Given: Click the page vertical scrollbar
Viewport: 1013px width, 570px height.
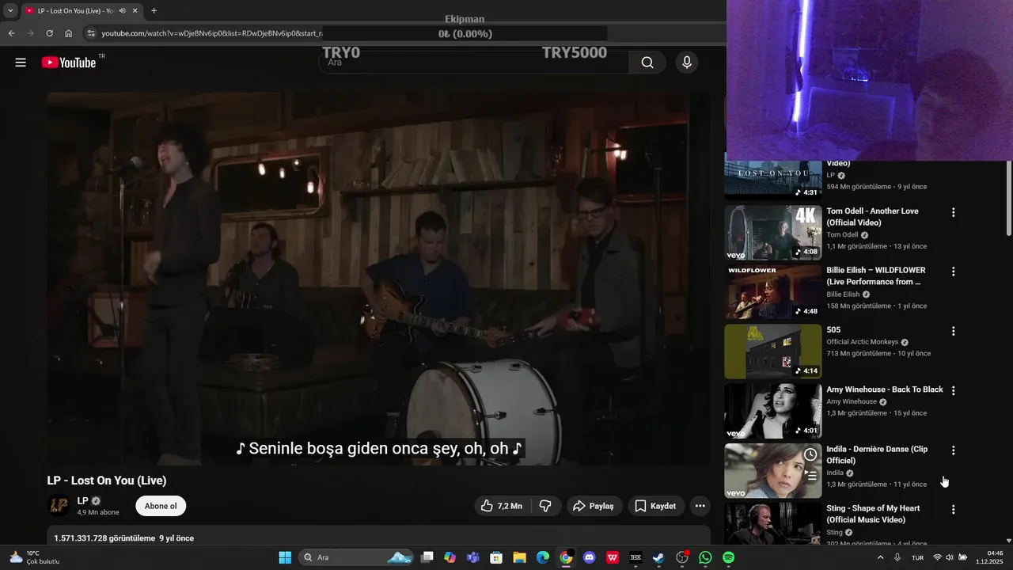Looking at the screenshot, I should (x=1008, y=198).
